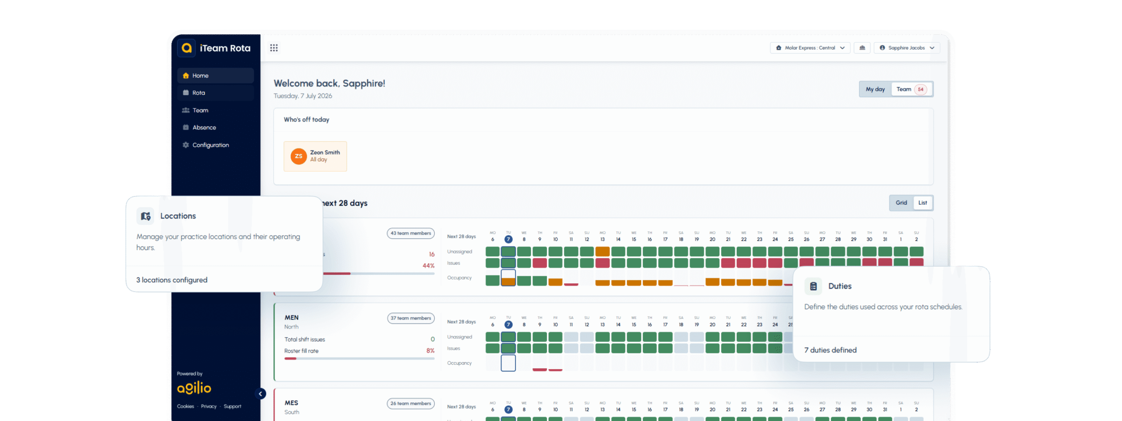Click the 43 team members badge

point(411,233)
